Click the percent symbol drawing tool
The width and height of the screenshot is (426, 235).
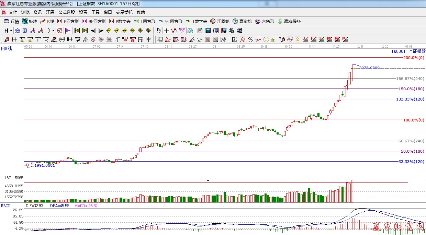click(250, 39)
